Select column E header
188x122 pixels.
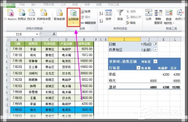(x=84, y=40)
